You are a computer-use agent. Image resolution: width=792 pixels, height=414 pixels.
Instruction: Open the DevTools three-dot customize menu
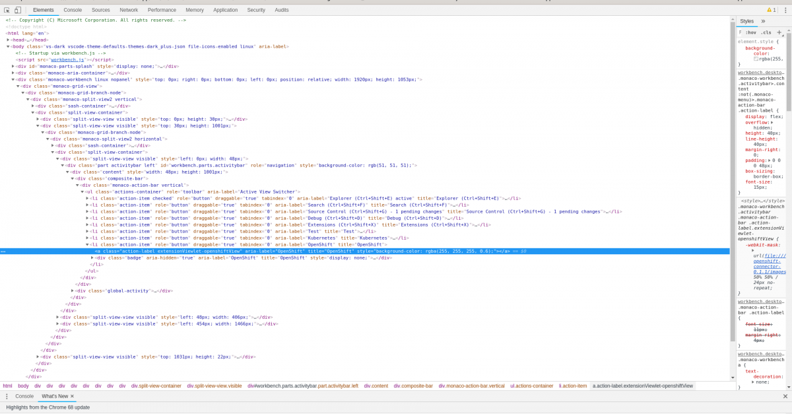(x=785, y=10)
